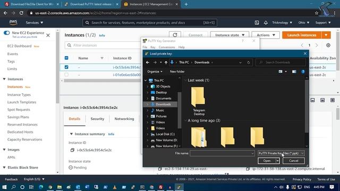Open Windows Start menu
The width and height of the screenshot is (340, 191).
click(4, 187)
